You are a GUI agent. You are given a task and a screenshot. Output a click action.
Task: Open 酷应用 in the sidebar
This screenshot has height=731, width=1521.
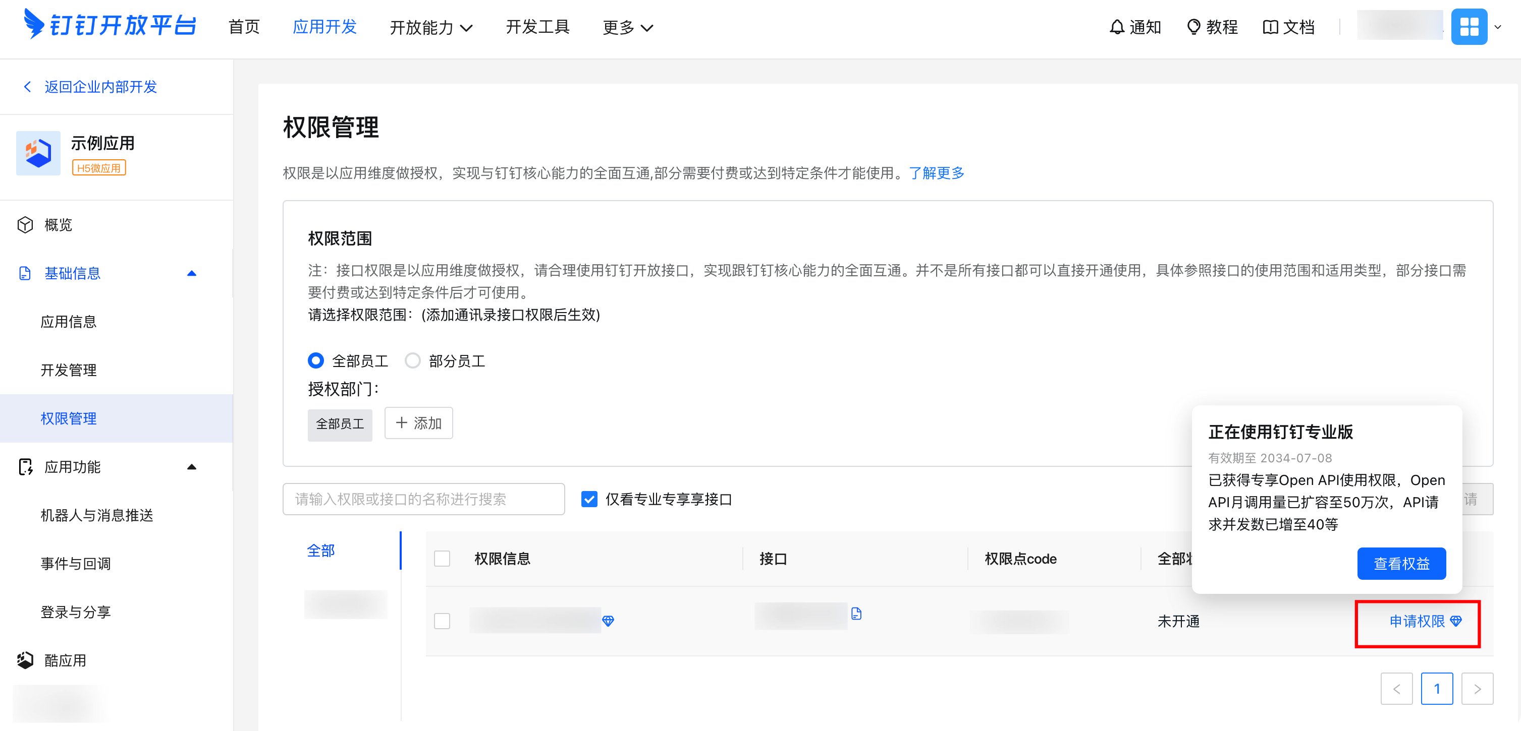click(x=65, y=660)
